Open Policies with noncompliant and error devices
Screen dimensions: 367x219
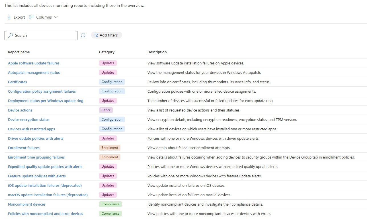tap(46, 214)
